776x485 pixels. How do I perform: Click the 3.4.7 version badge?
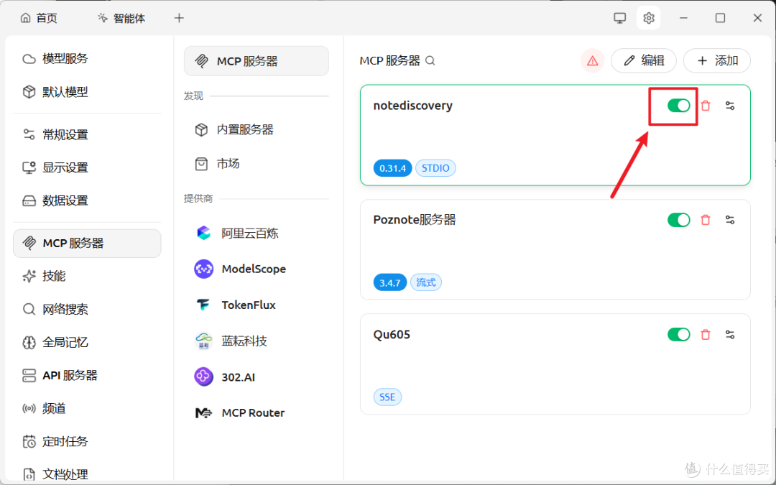point(390,282)
